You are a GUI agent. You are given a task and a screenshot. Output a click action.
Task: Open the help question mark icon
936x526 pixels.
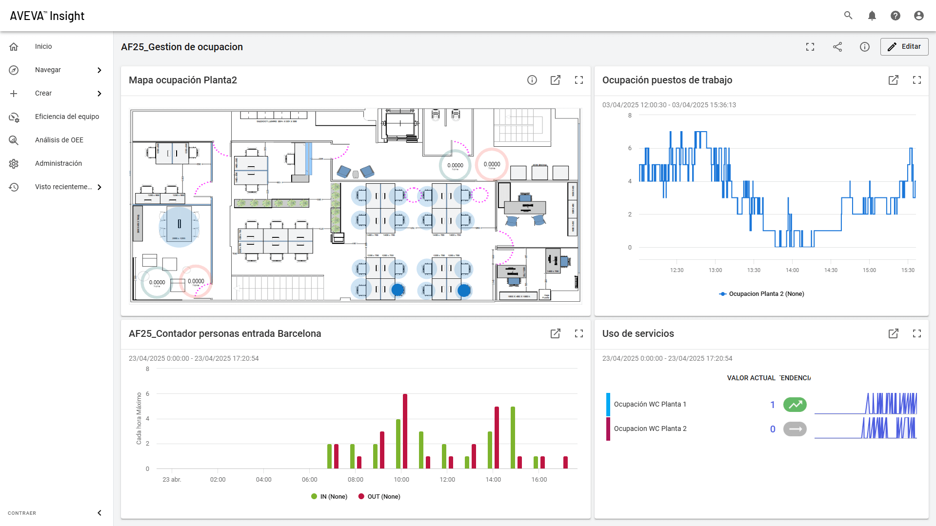coord(896,16)
